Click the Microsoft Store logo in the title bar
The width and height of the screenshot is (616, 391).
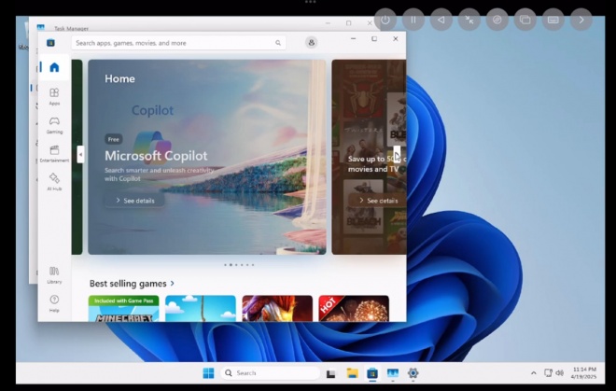click(50, 42)
